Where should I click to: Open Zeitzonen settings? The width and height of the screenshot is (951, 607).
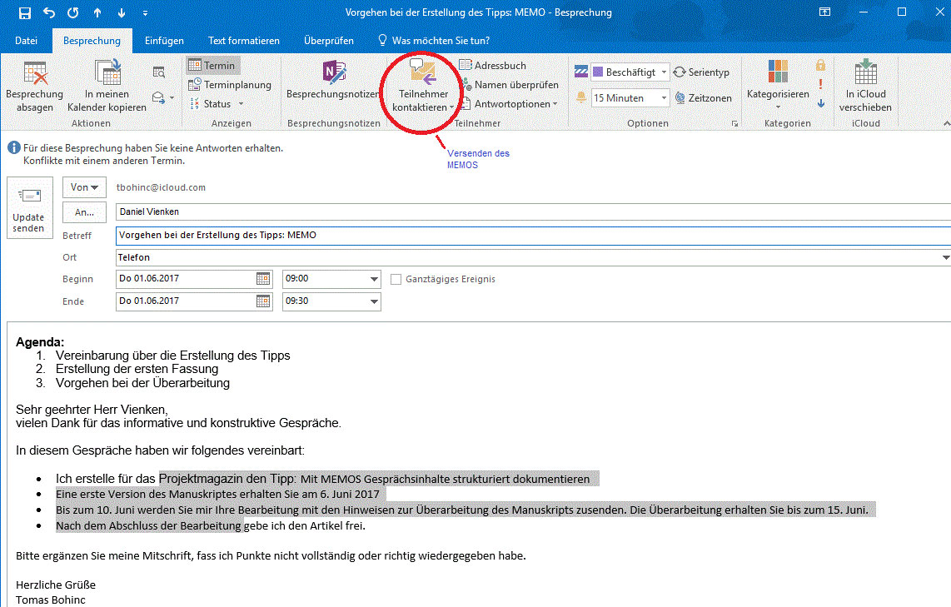701,98
